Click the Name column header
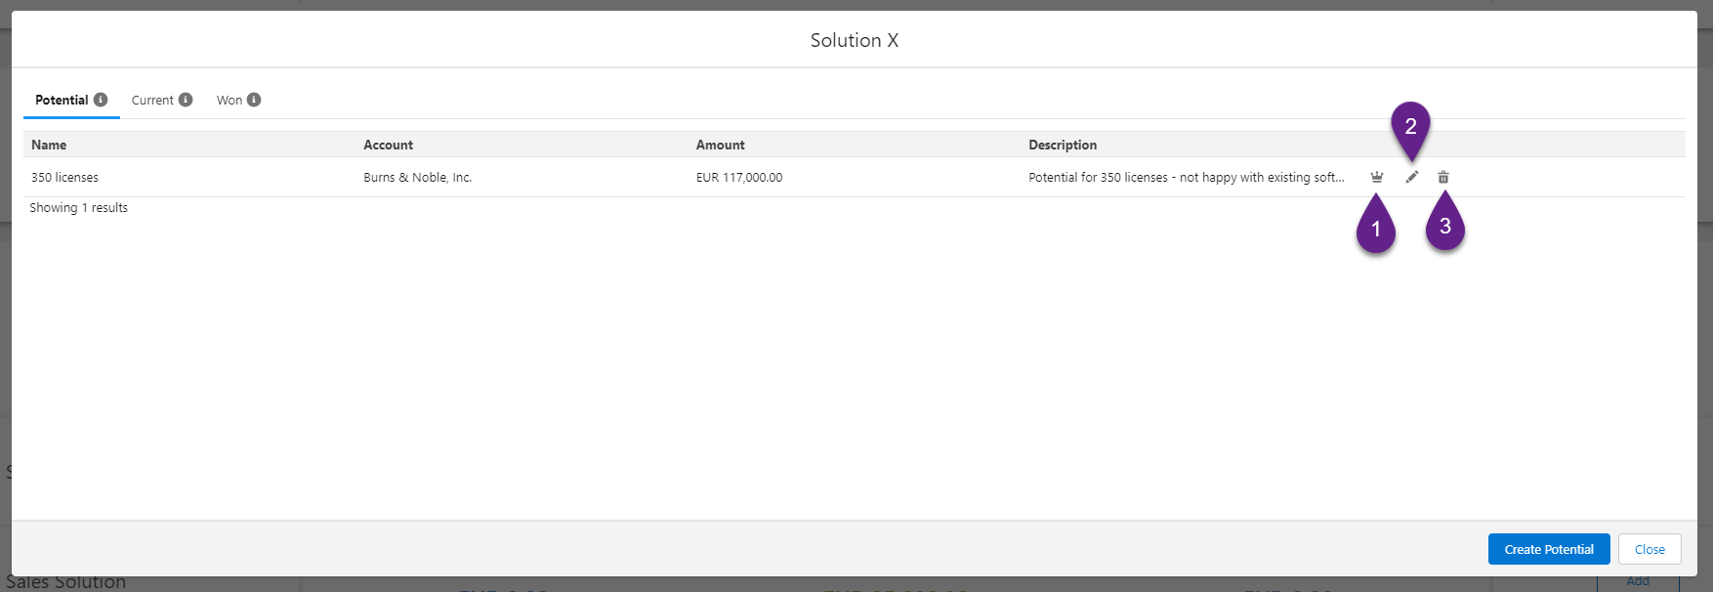Image resolution: width=1713 pixels, height=592 pixels. click(x=49, y=145)
